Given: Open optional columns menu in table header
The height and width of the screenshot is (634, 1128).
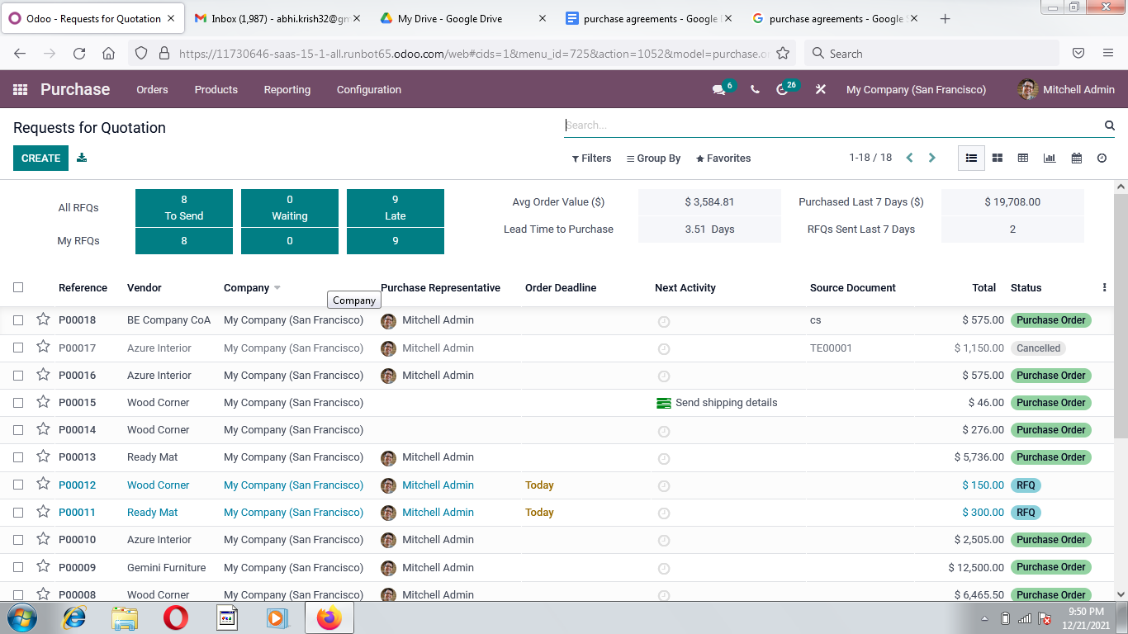Looking at the screenshot, I should click(x=1104, y=288).
